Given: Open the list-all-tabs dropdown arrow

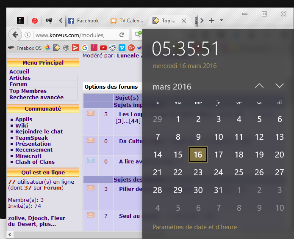Looking at the screenshot, I should (x=221, y=20).
